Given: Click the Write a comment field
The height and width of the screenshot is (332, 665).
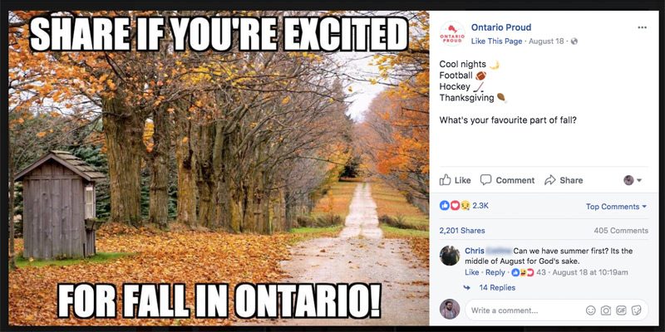Looking at the screenshot, I should 526,310.
